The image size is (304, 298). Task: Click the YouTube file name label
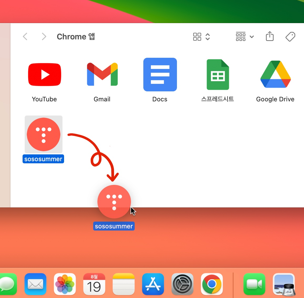point(44,99)
